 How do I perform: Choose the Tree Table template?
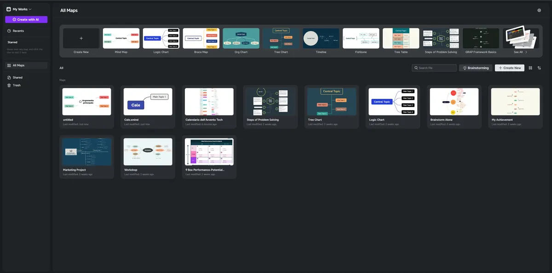point(401,39)
